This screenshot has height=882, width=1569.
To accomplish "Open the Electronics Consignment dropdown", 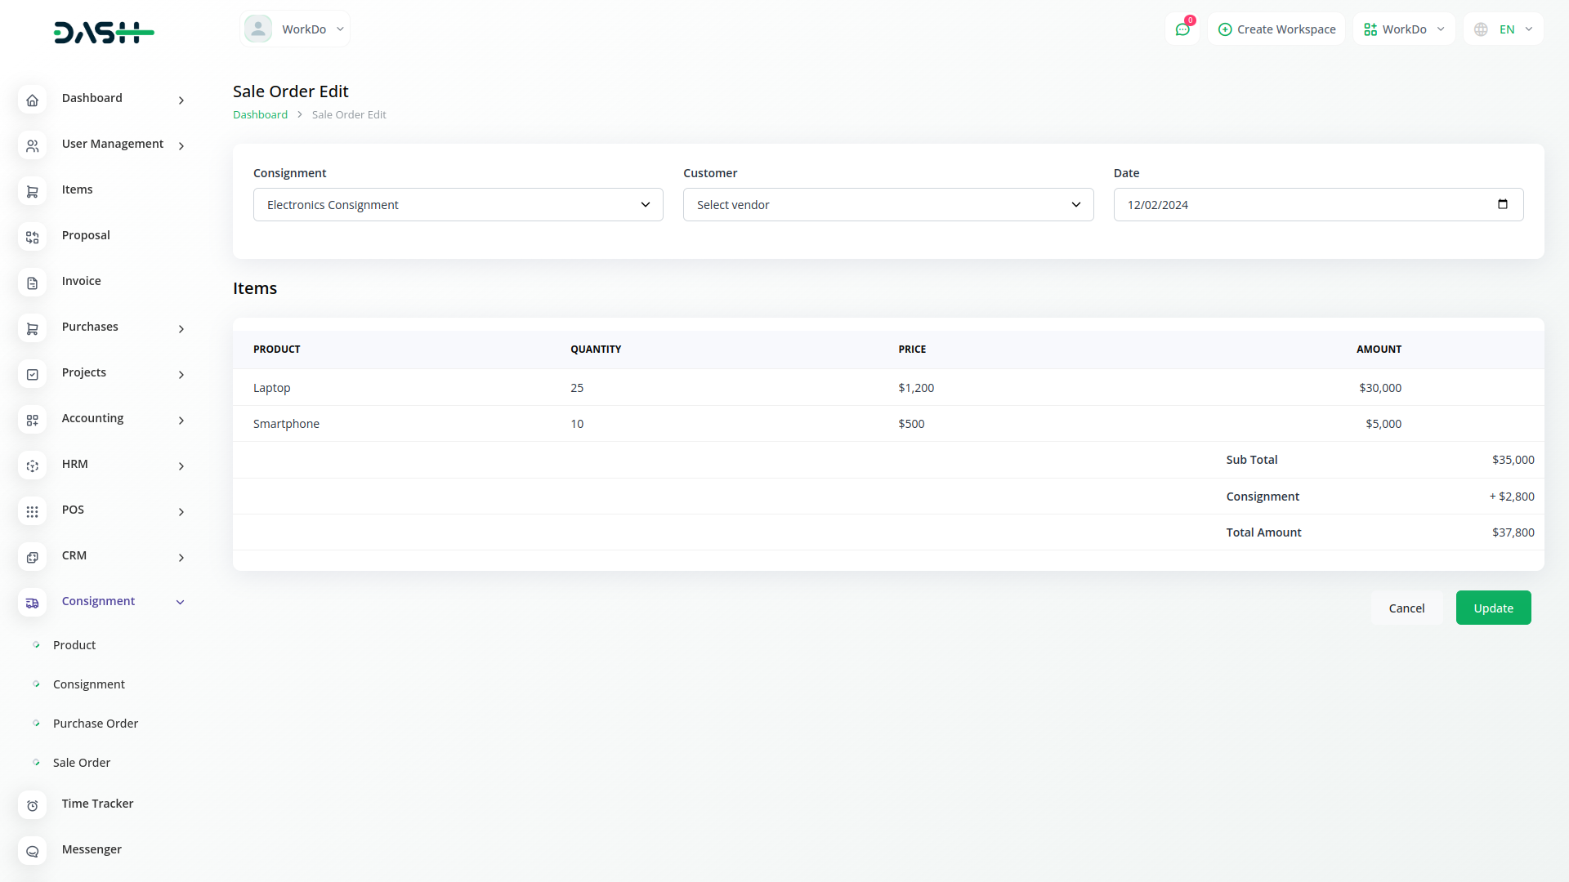I will [x=458, y=205].
